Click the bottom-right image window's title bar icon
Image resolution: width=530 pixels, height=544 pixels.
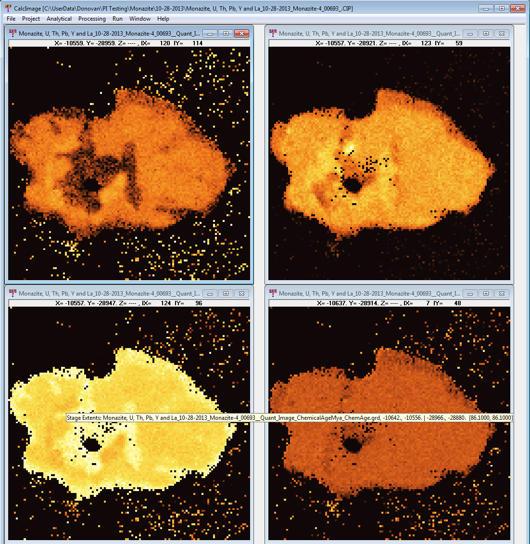(x=273, y=293)
